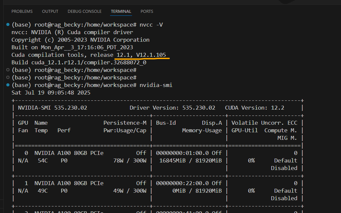Click the underlined 'V12.1.105' version text
The height and width of the screenshot is (213, 341).
pos(151,55)
